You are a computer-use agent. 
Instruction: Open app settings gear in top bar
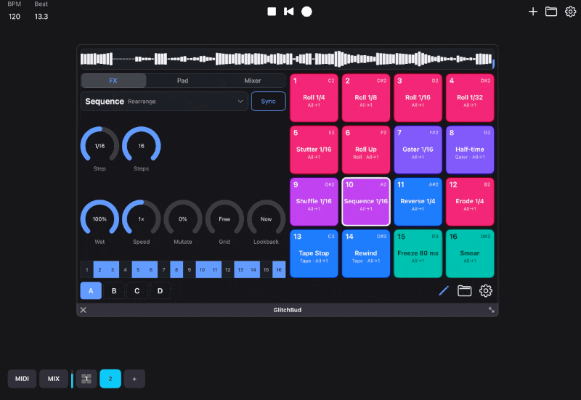click(x=570, y=12)
